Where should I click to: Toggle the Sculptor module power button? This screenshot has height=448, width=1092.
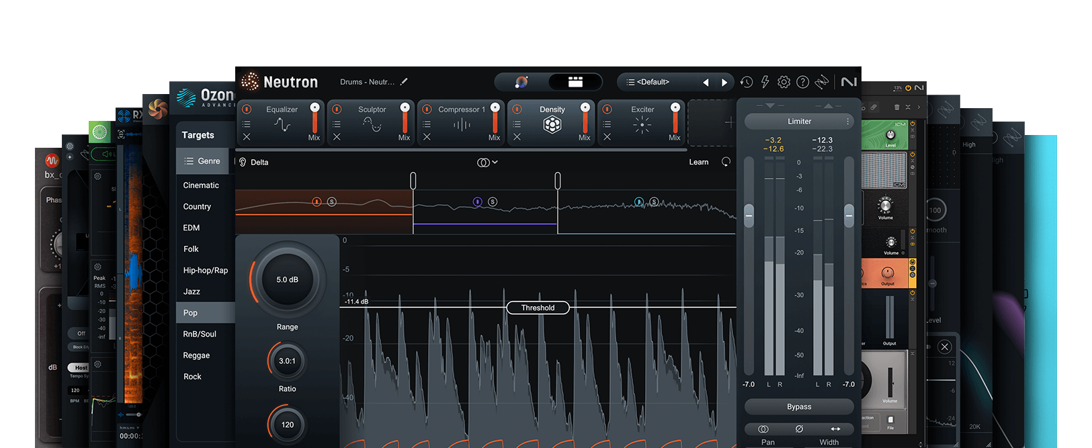[337, 109]
